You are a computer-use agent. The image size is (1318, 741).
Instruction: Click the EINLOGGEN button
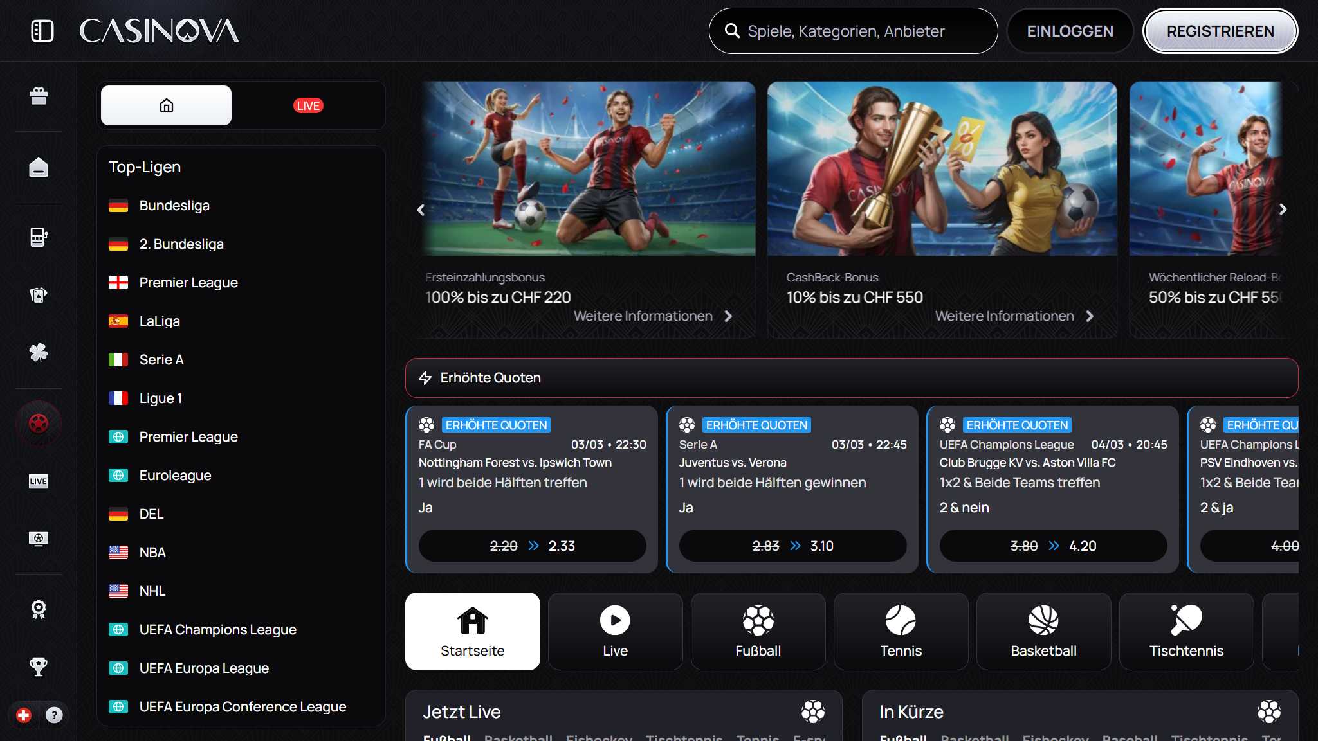click(x=1070, y=31)
